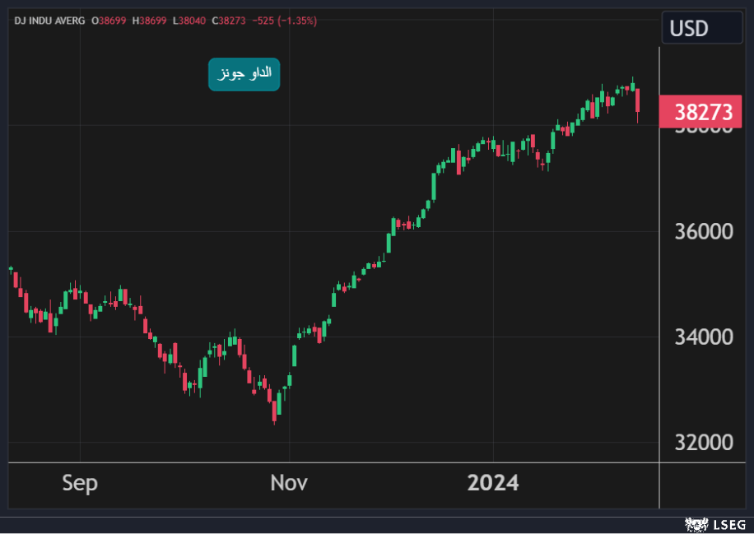
Task: Click the 36000 price axis label
Action: [x=704, y=232]
